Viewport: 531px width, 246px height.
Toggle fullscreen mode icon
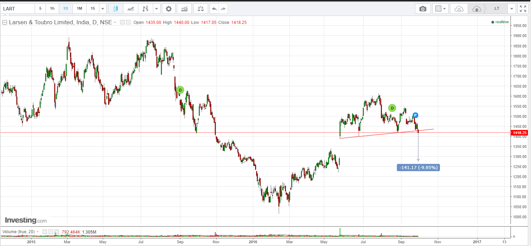point(523,9)
